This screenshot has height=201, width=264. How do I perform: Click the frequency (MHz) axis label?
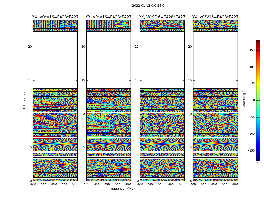point(121,188)
